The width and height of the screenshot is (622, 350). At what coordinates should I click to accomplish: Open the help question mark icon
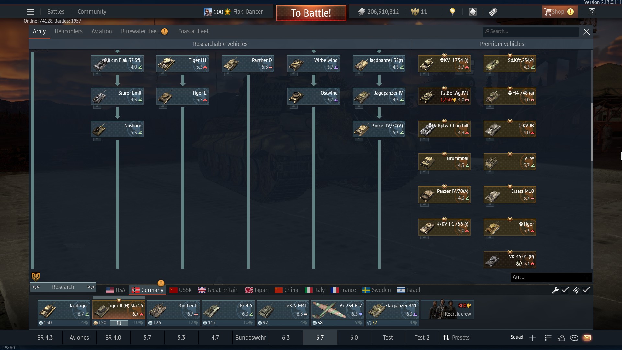pos(592,12)
